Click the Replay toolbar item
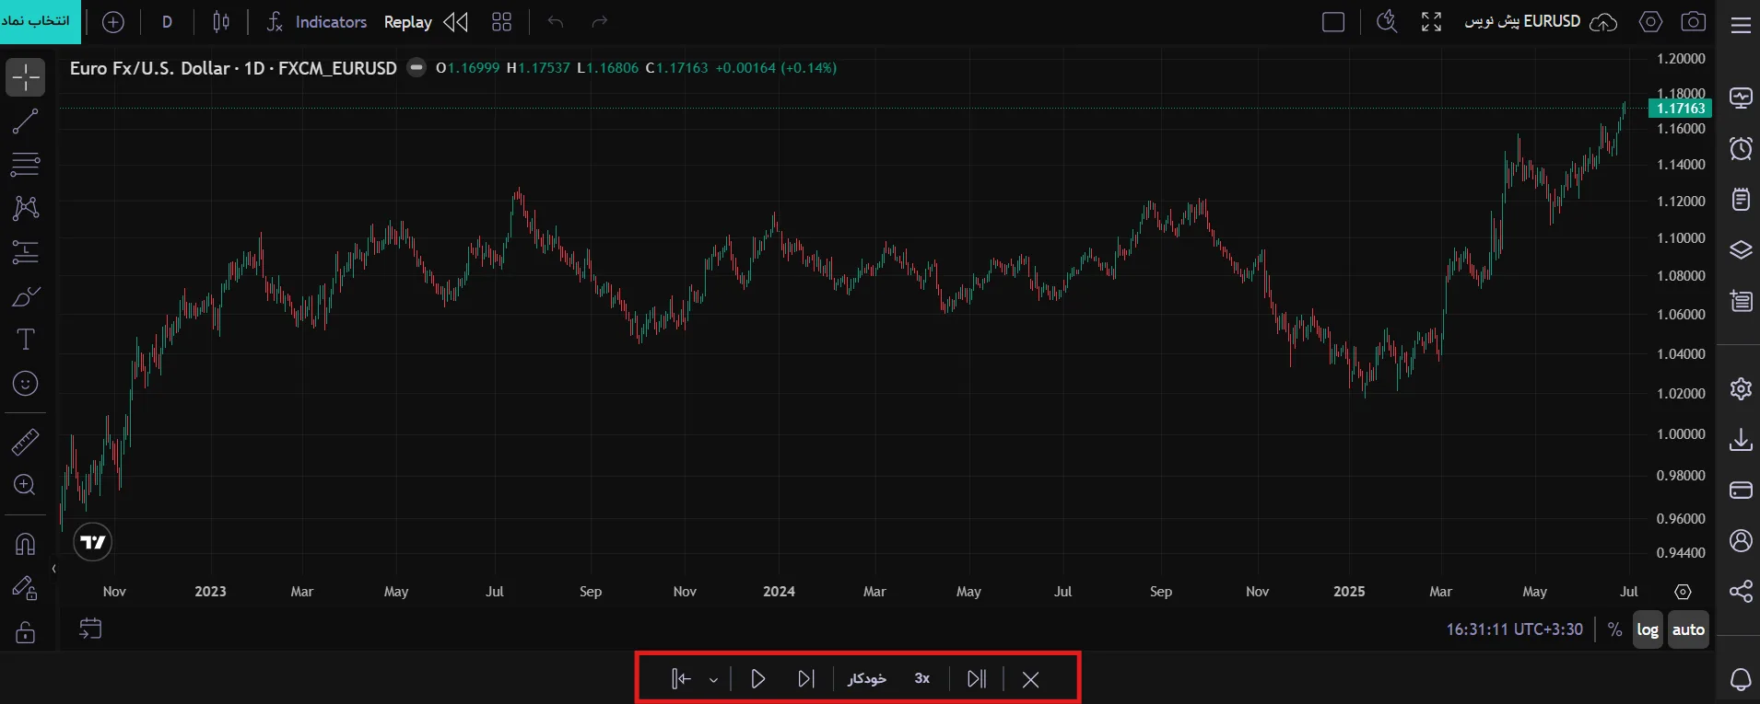 tap(426, 22)
